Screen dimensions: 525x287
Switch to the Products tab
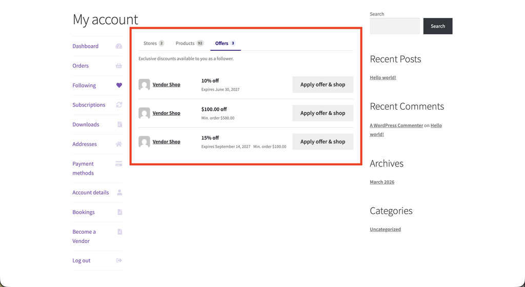[x=190, y=43]
